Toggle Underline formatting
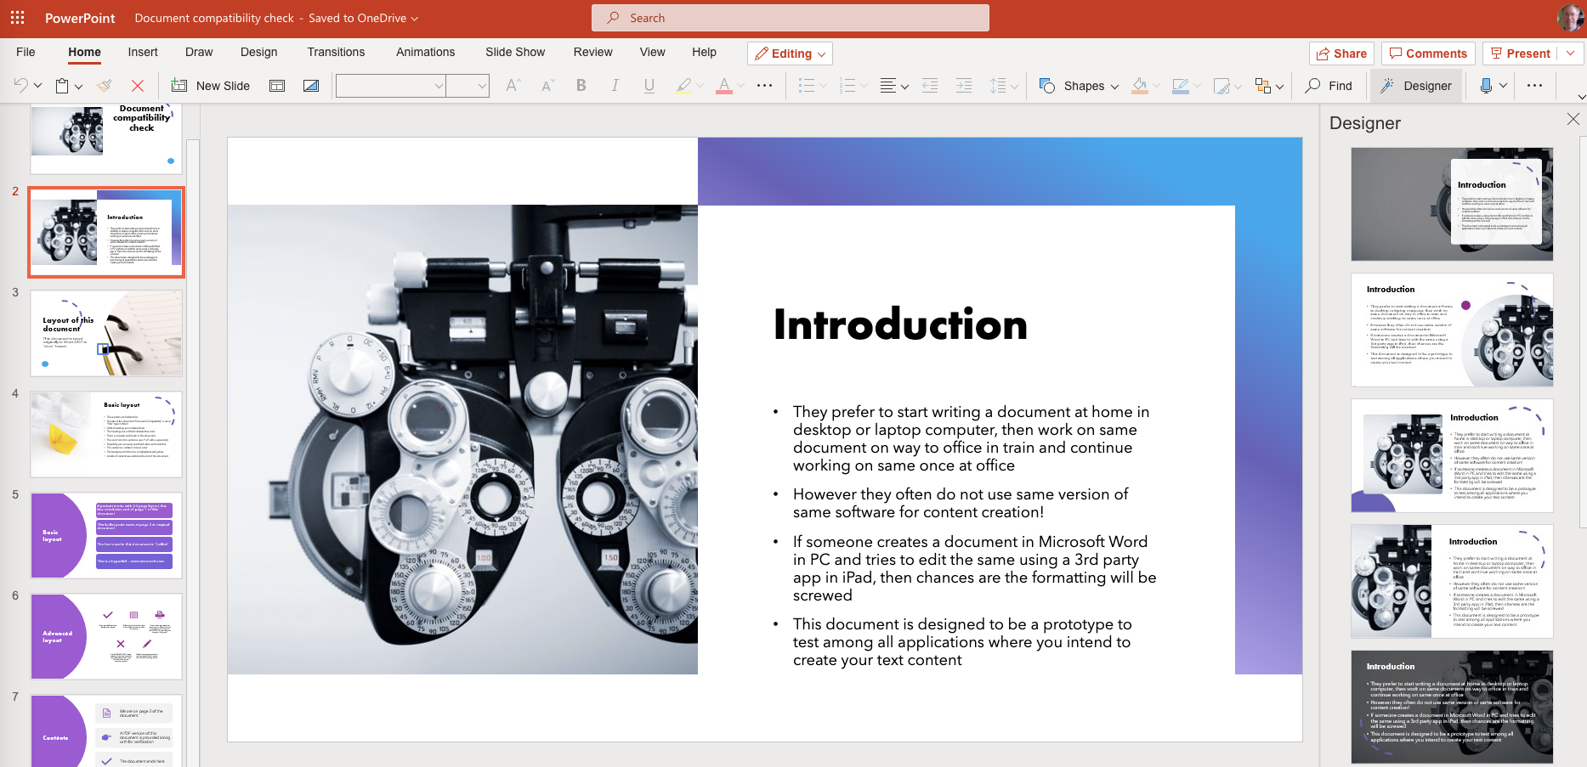 [649, 85]
